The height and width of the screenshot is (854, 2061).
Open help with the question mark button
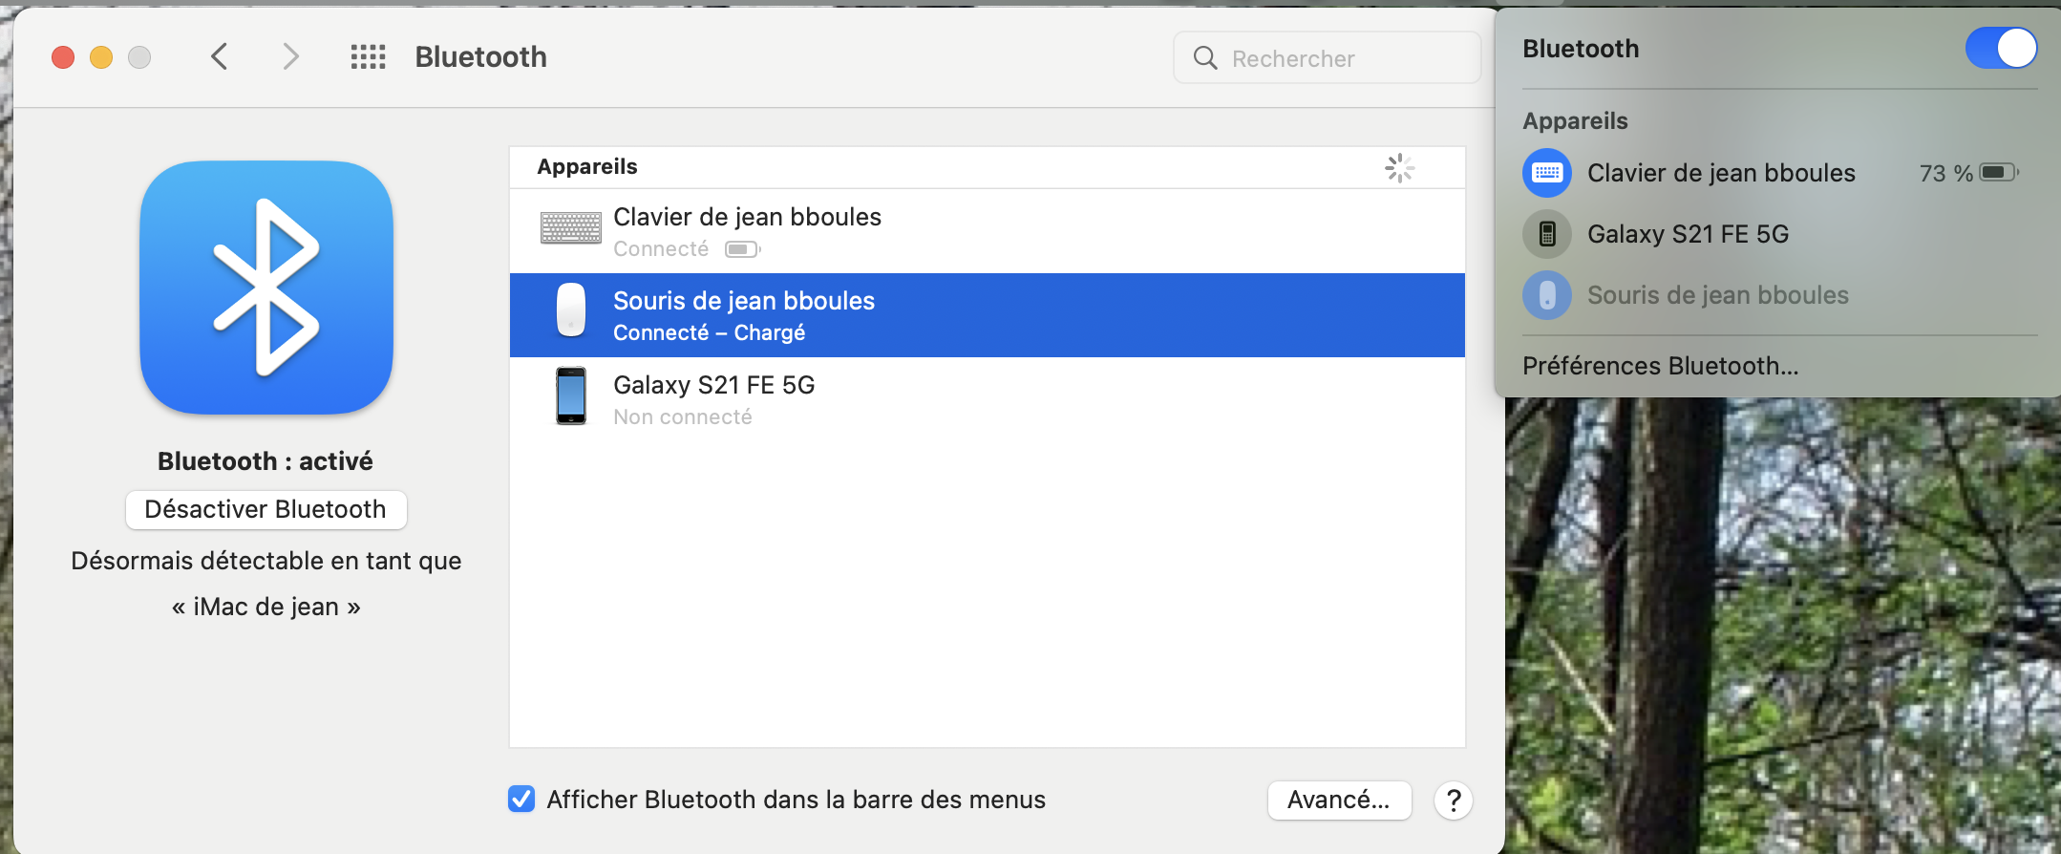click(x=1453, y=800)
